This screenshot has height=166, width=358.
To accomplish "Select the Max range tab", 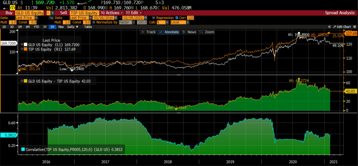I will click(x=61, y=27).
